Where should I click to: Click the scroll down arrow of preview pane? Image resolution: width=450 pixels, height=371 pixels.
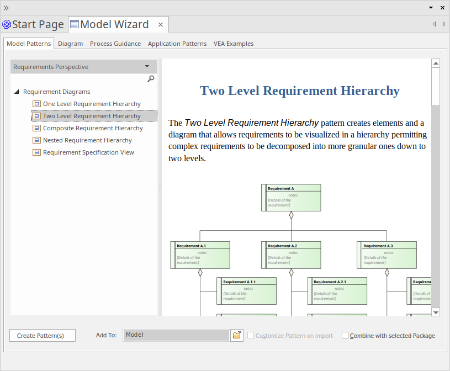tap(436, 312)
